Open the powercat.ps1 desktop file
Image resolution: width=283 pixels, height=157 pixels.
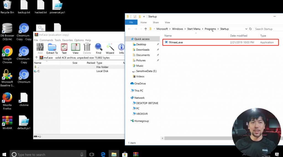(x=57, y=7)
